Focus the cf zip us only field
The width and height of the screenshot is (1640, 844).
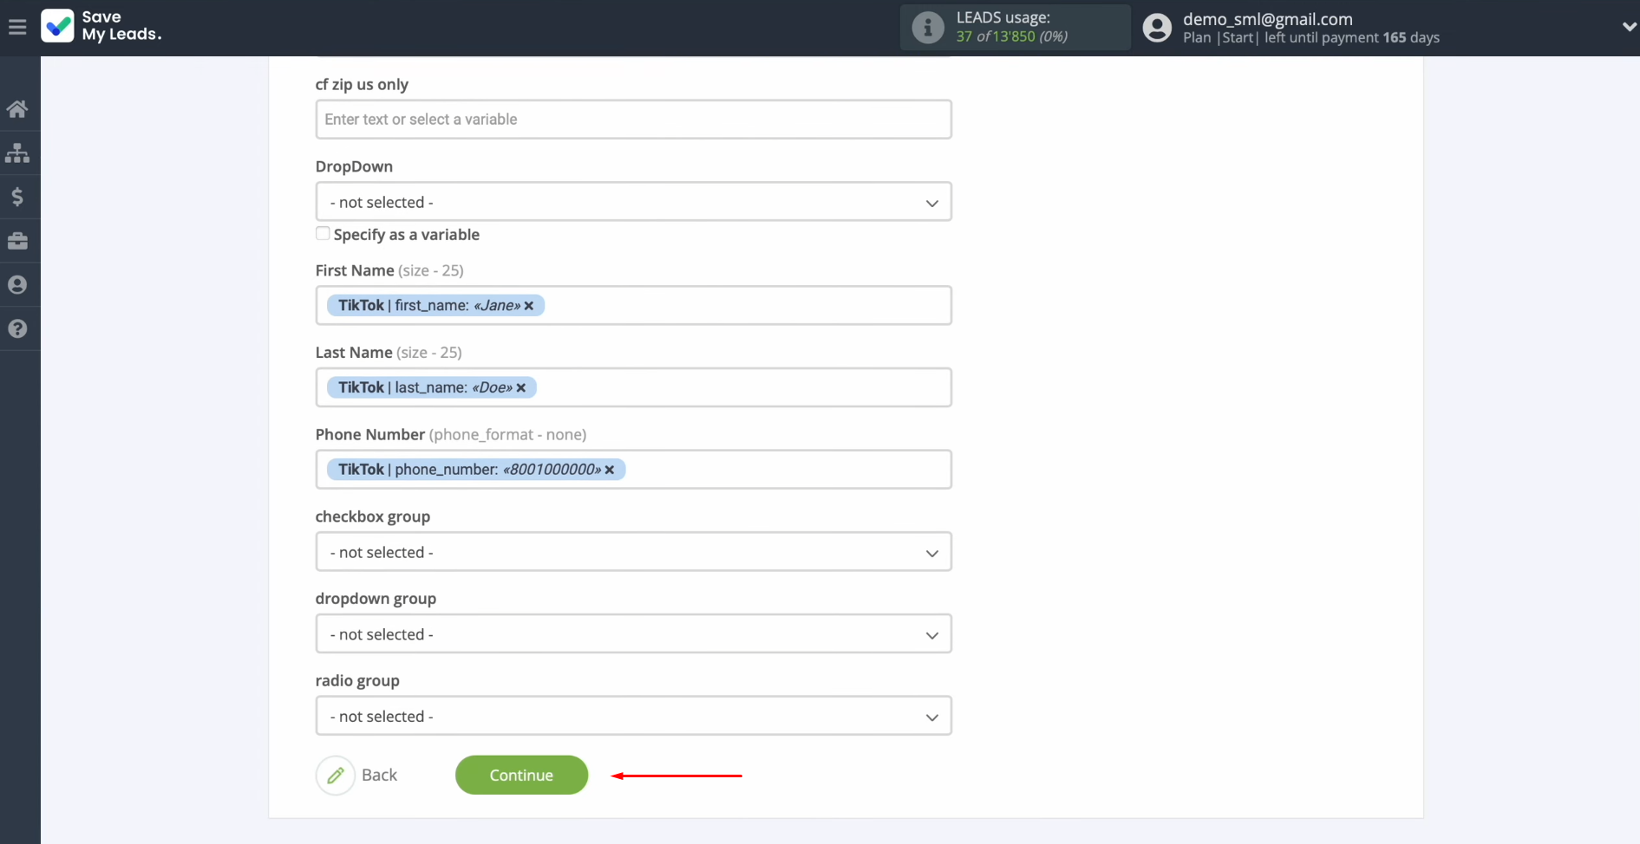(x=633, y=120)
